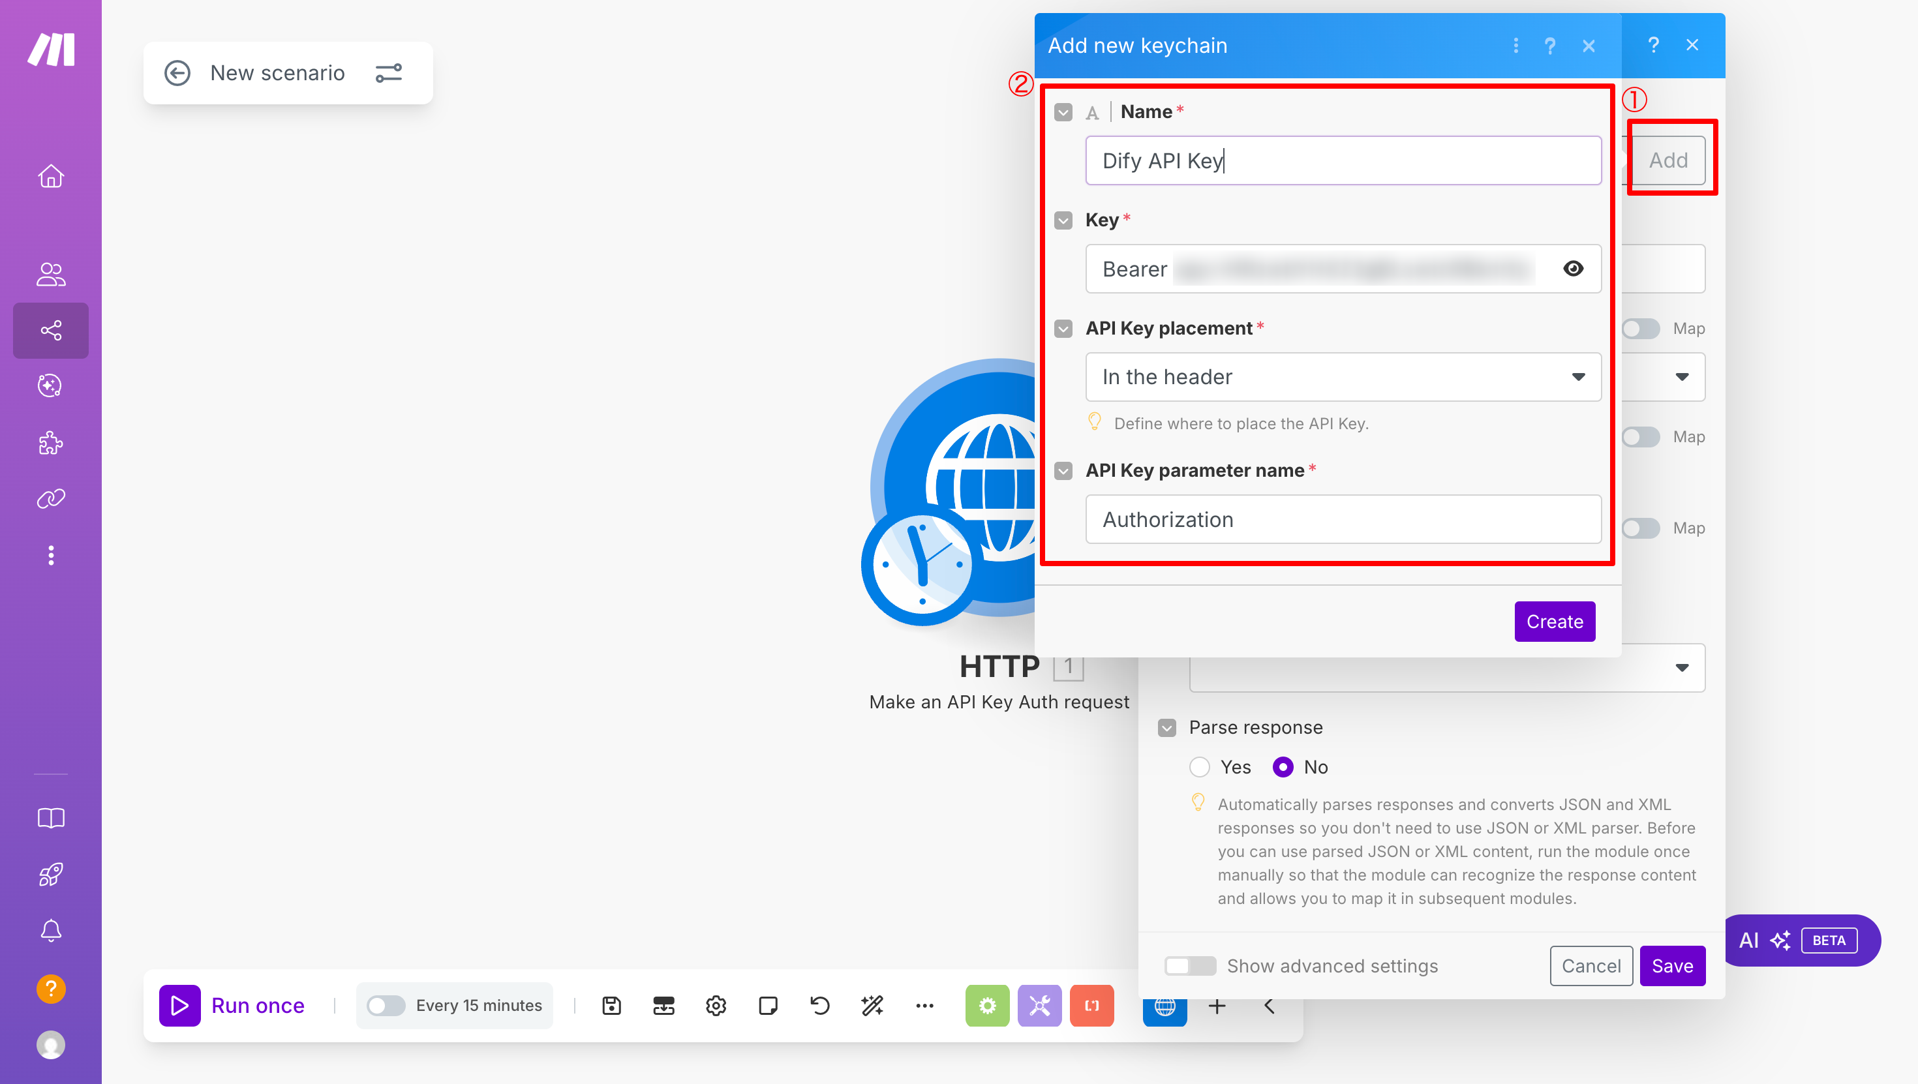Open the Notifications bell icon
Image resolution: width=1918 pixels, height=1084 pixels.
coord(51,931)
